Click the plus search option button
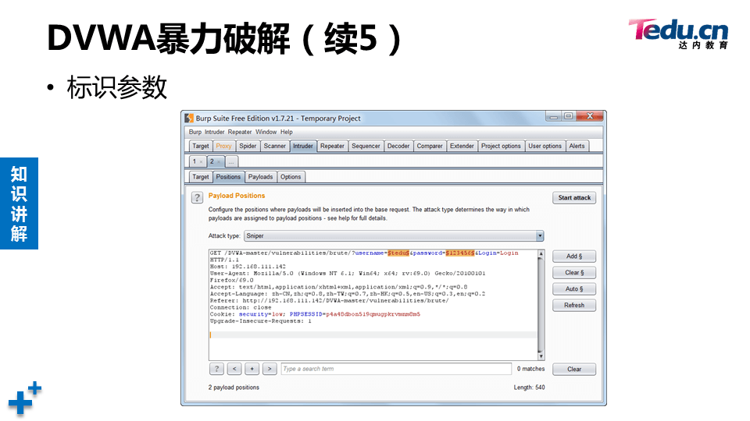The height and width of the screenshot is (421, 750). (252, 369)
